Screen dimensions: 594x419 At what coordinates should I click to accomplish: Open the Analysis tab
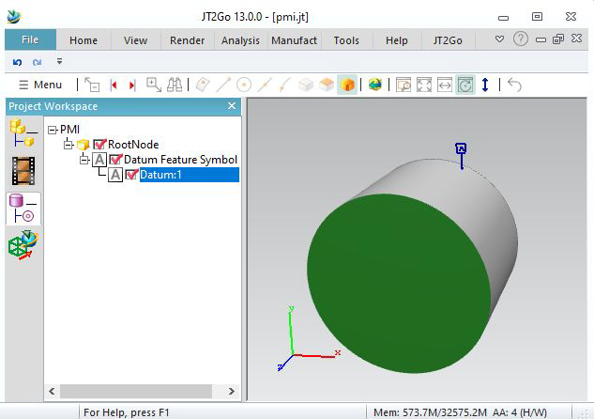coord(240,40)
